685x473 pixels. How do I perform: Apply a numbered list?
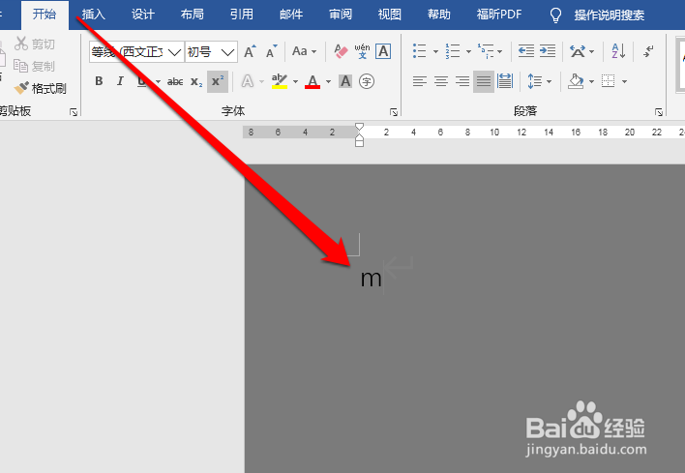point(453,51)
